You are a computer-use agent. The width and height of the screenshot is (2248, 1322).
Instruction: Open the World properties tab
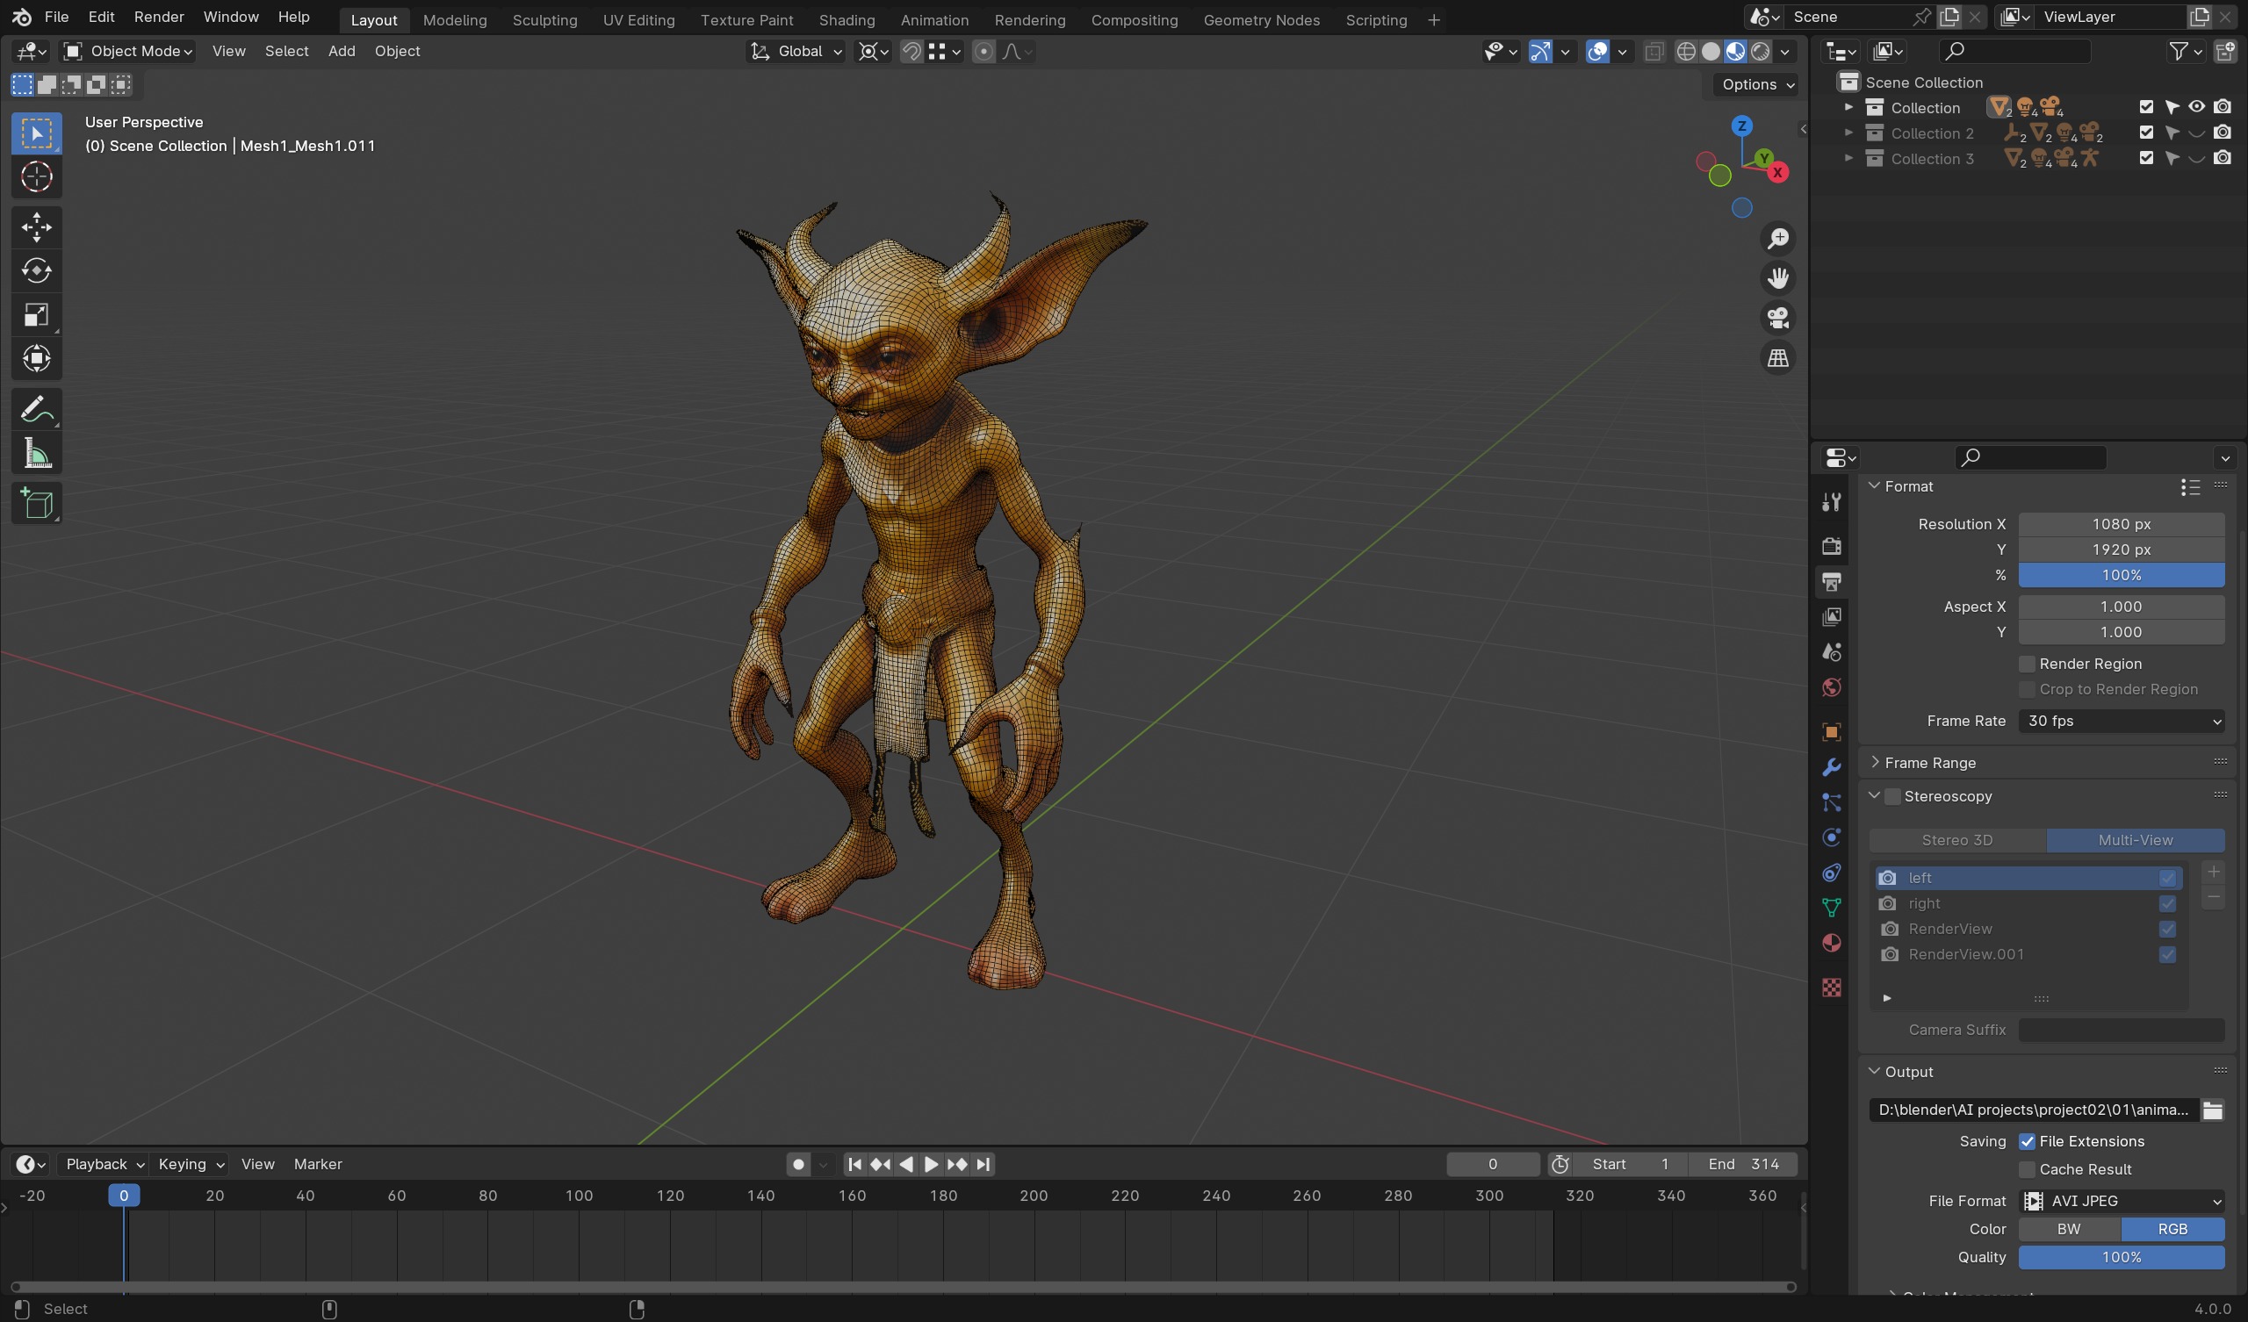[x=1832, y=687]
